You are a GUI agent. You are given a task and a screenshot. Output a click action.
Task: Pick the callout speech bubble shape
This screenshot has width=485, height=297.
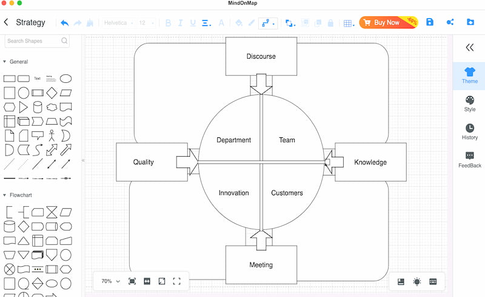[x=38, y=135]
